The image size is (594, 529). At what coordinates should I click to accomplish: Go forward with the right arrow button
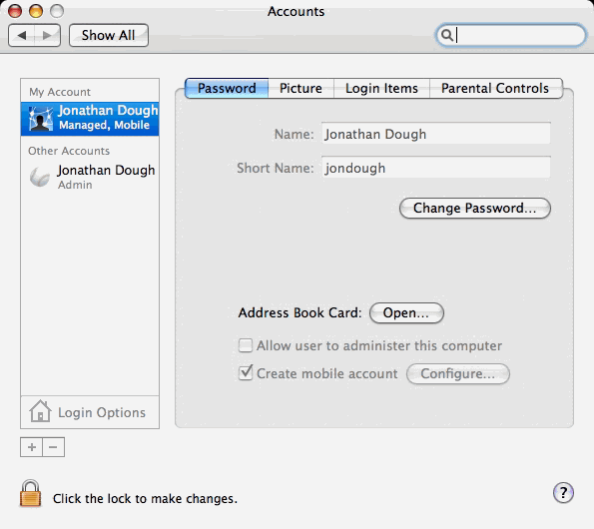47,36
